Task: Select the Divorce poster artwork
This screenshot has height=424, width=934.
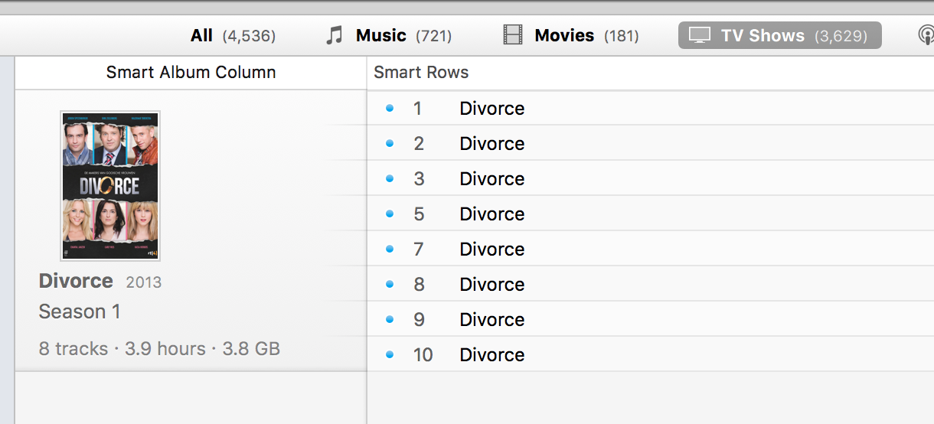Action: [x=110, y=186]
